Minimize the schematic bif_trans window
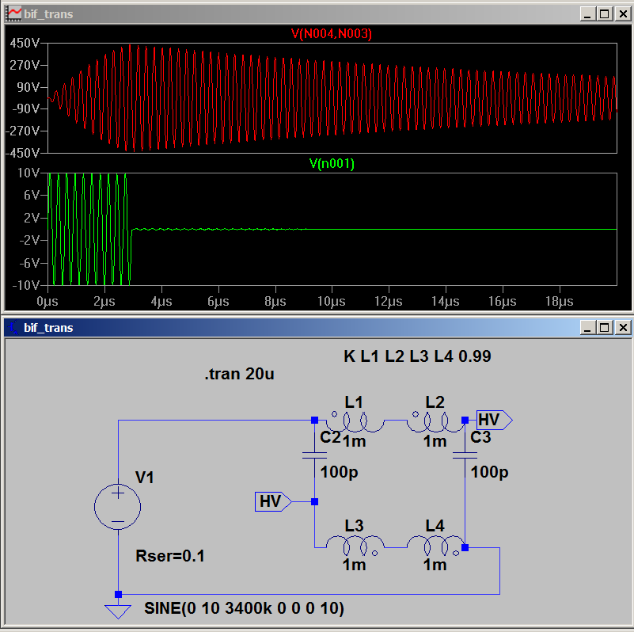The height and width of the screenshot is (632, 634). [x=588, y=327]
